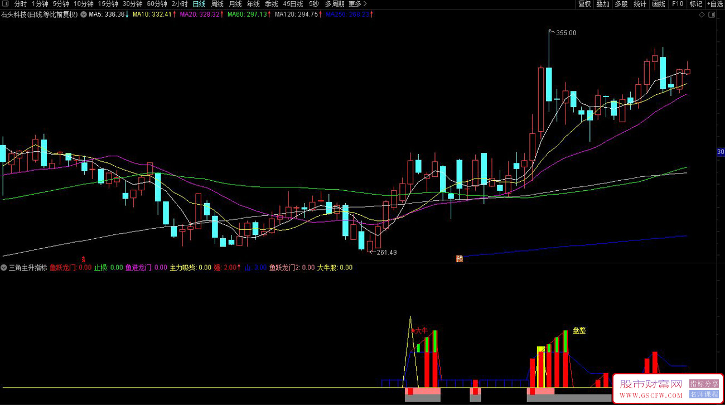The image size is (725, 405).
Task: Click the 鱼跃龙门2: 0.00 value
Action: click(x=292, y=268)
